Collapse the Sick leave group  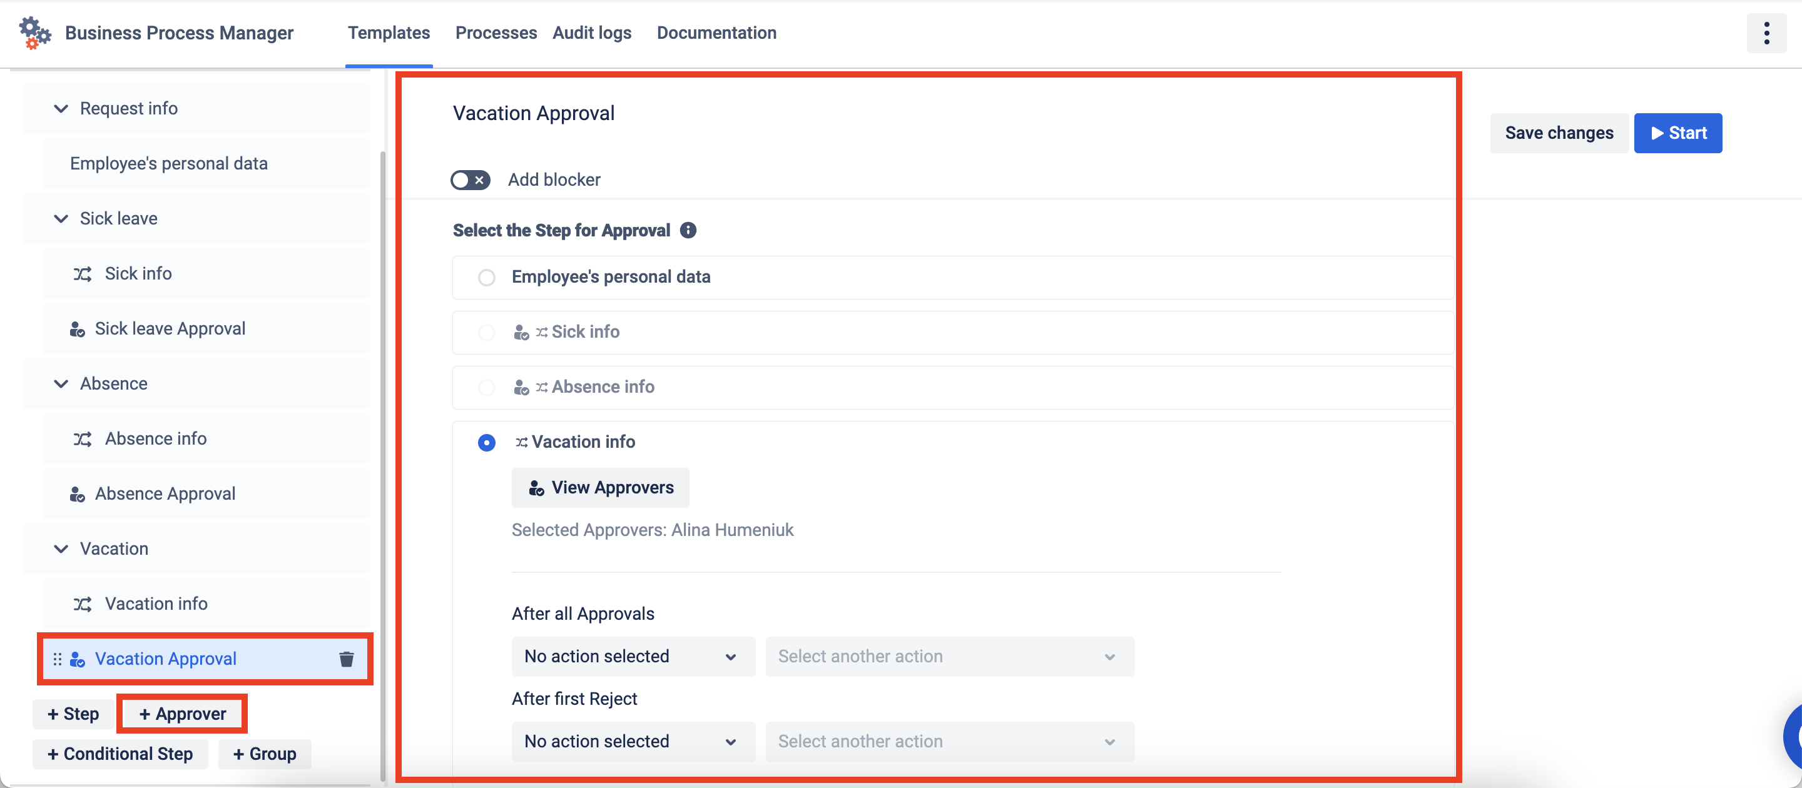(61, 219)
